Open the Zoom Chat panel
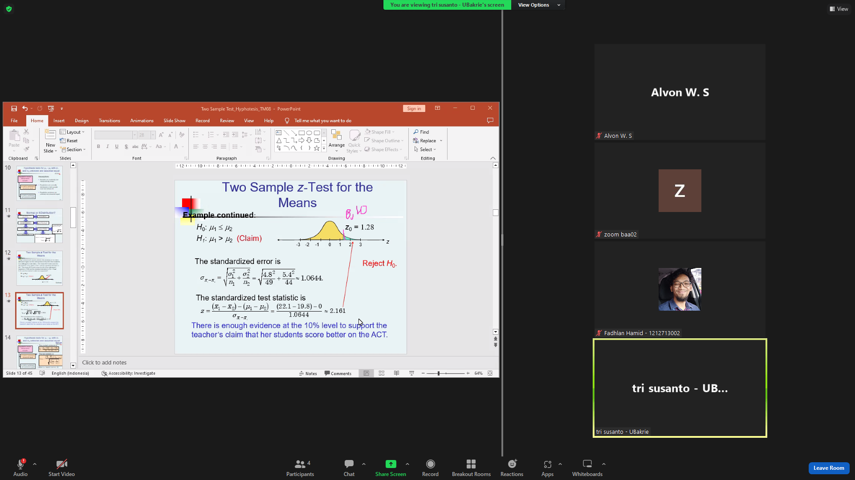Image resolution: width=855 pixels, height=480 pixels. point(349,468)
